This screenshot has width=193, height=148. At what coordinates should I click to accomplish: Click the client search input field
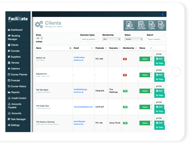pyautogui.click(x=156, y=39)
